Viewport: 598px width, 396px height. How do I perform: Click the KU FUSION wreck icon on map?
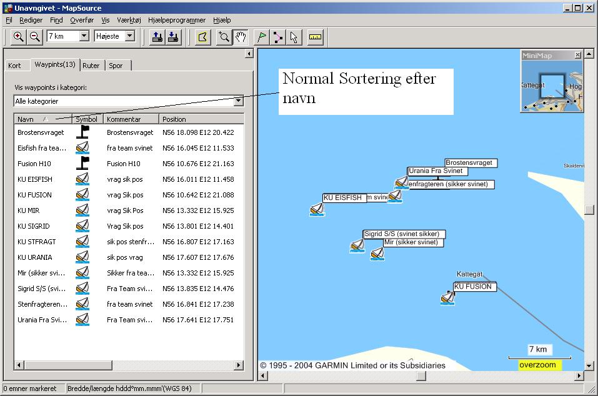pos(448,298)
